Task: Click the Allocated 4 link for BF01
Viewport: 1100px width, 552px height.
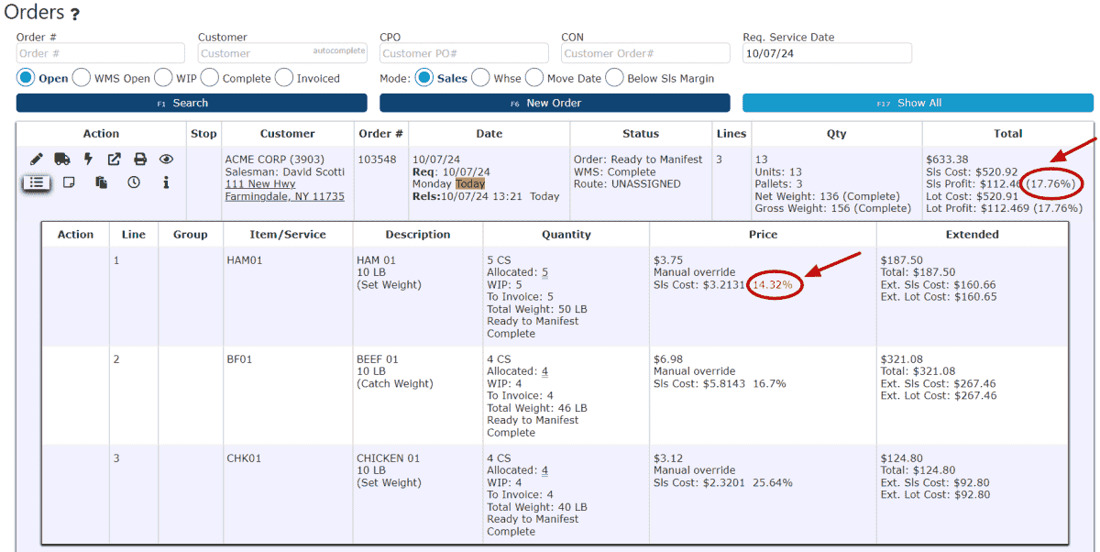Action: [544, 371]
